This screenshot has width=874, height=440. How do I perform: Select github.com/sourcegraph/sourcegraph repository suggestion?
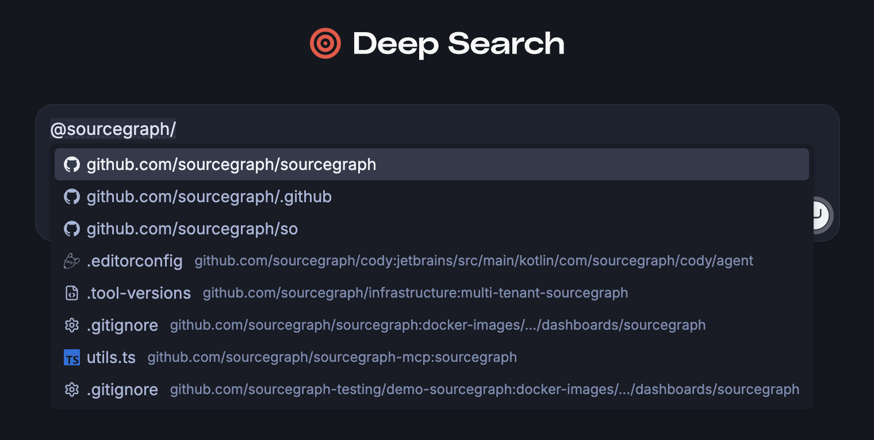[x=432, y=164]
